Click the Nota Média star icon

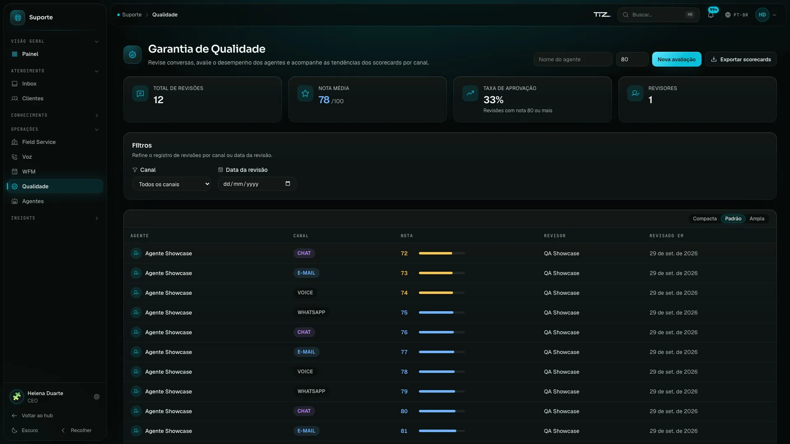305,94
